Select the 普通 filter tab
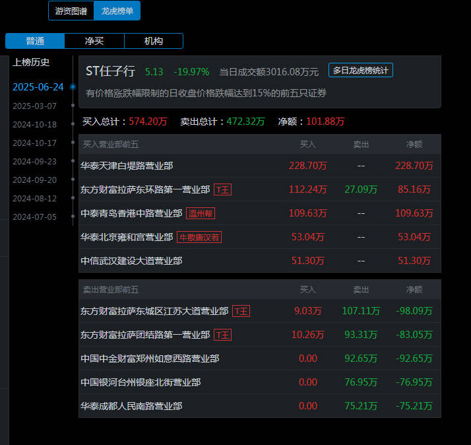The image size is (471, 445). tap(35, 41)
